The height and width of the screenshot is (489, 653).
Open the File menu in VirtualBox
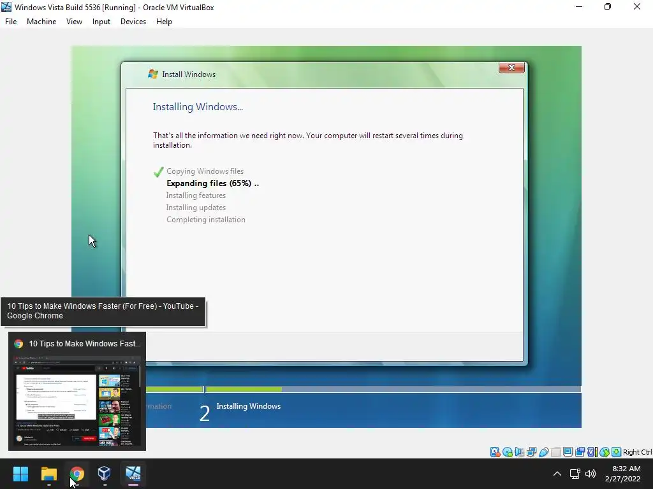[x=11, y=22]
